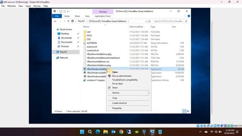
Task: Open the Windows Start menu
Action: click(82, 132)
